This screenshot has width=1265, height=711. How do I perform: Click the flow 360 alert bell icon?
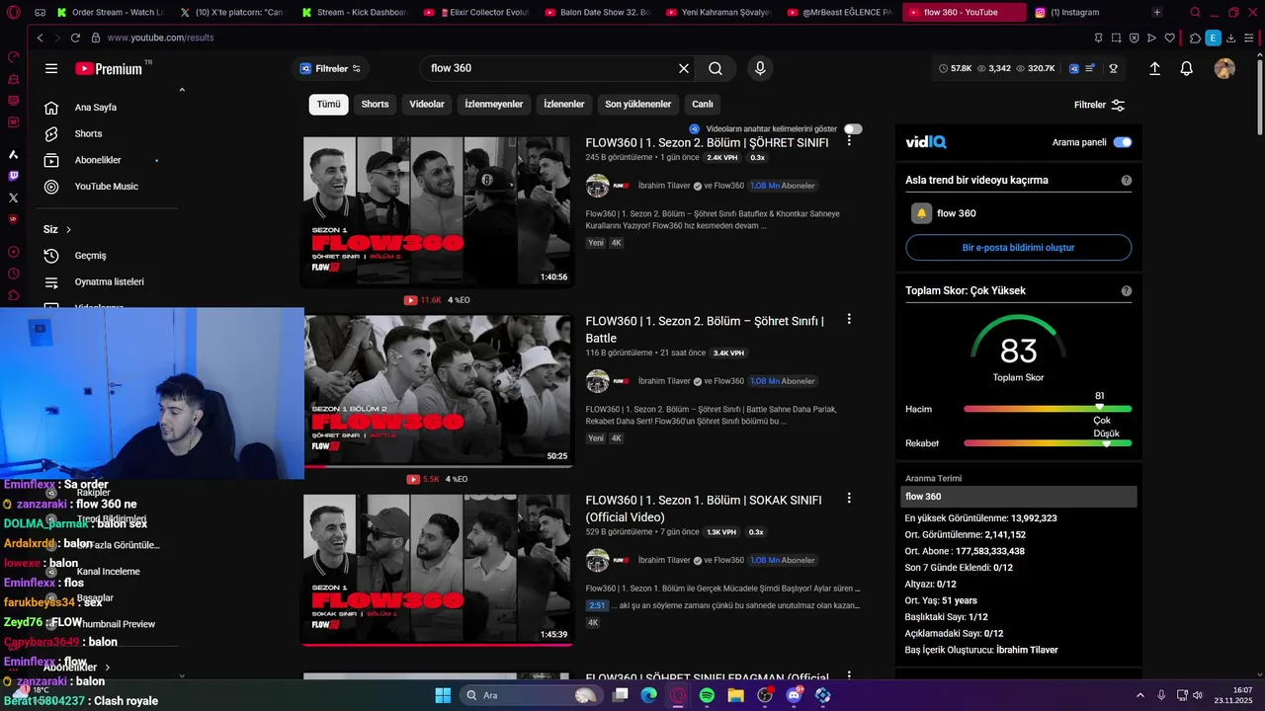921,213
